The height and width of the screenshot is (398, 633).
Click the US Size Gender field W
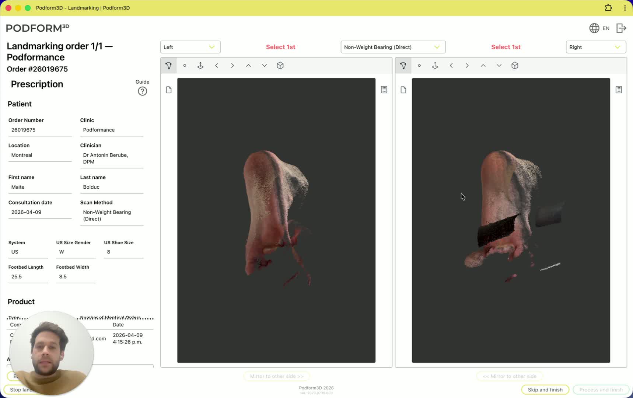[x=76, y=252]
